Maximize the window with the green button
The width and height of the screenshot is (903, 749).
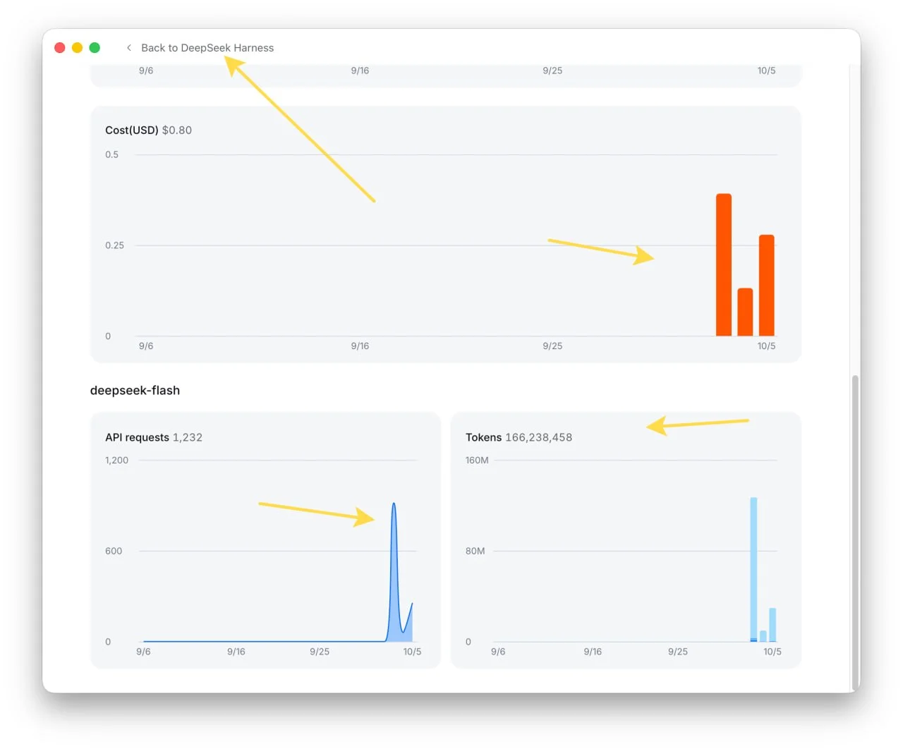pyautogui.click(x=95, y=48)
